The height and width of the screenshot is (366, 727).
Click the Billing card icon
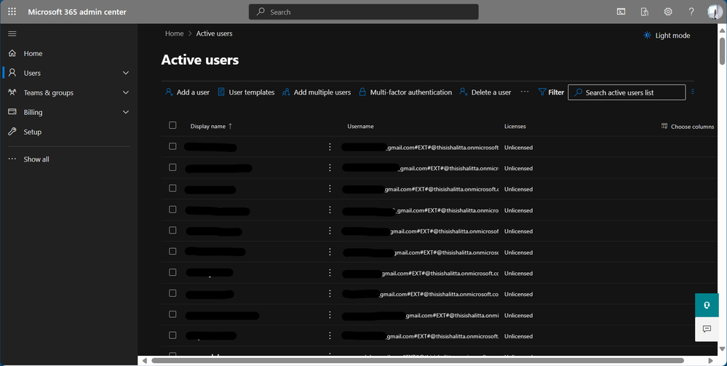(12, 112)
